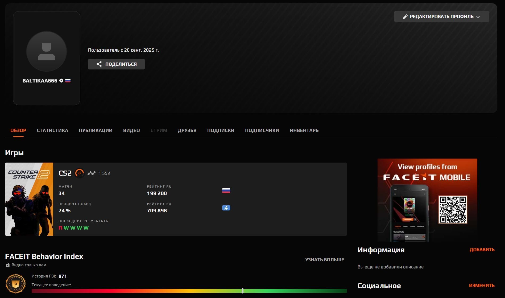
Task: Click 'Добавить' next to Информация
Action: coord(482,250)
